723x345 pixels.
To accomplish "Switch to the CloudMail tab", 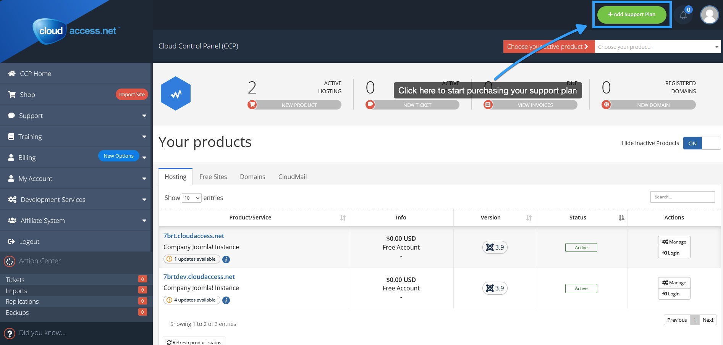I will point(293,177).
